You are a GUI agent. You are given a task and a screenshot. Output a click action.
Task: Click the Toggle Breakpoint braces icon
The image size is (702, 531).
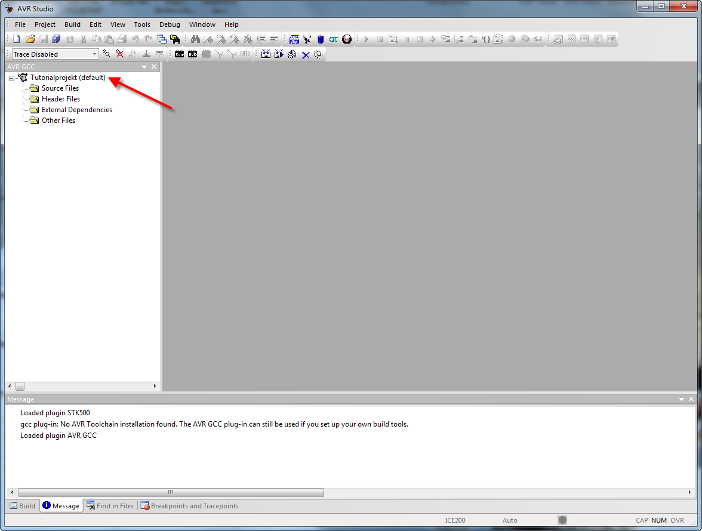coord(486,39)
